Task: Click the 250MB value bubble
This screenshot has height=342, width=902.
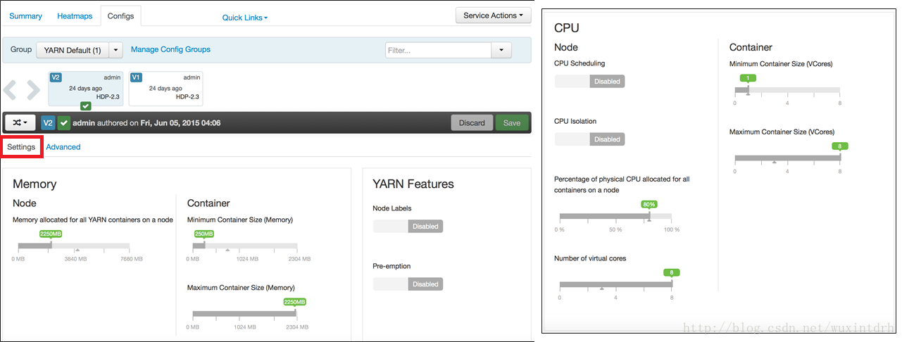Action: pyautogui.click(x=204, y=234)
